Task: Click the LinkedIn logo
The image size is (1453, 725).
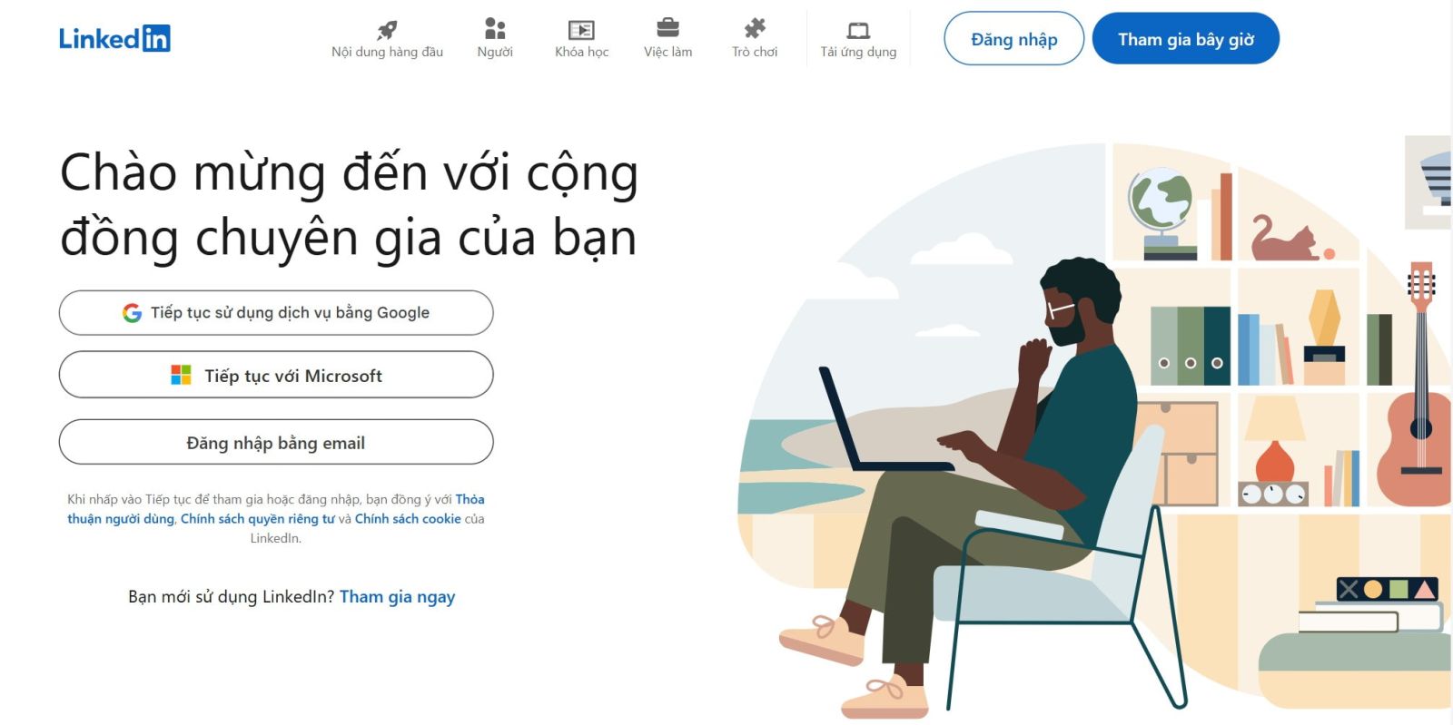Action: coord(114,38)
